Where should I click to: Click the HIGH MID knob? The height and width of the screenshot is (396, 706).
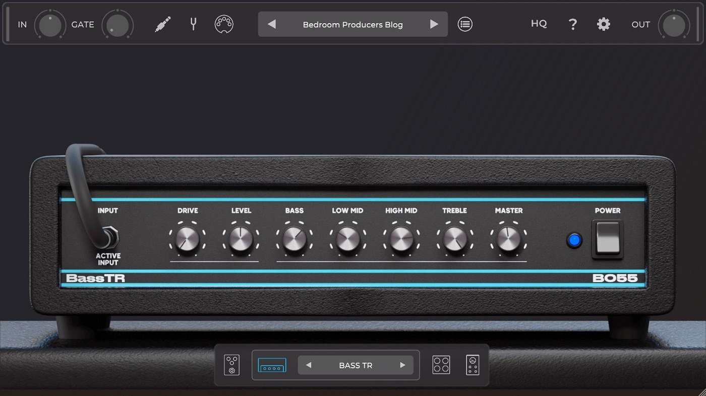coord(401,239)
